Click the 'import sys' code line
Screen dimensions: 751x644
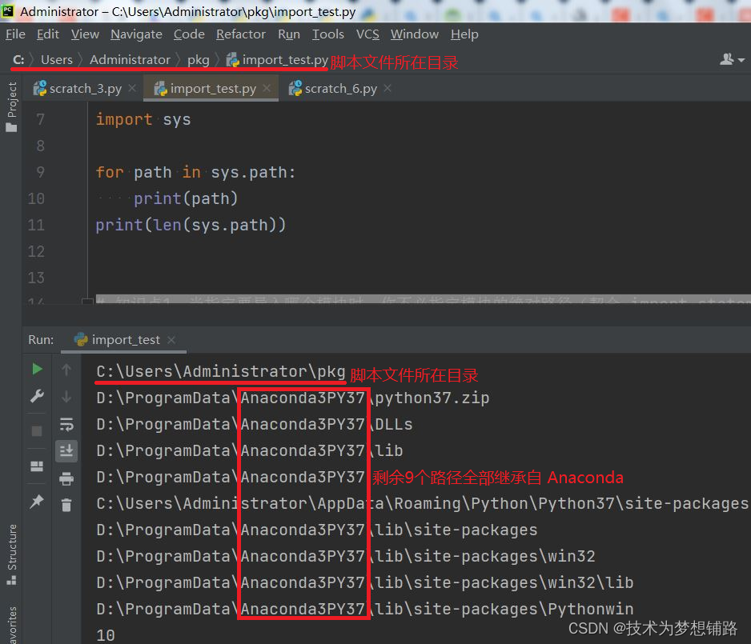pos(143,120)
